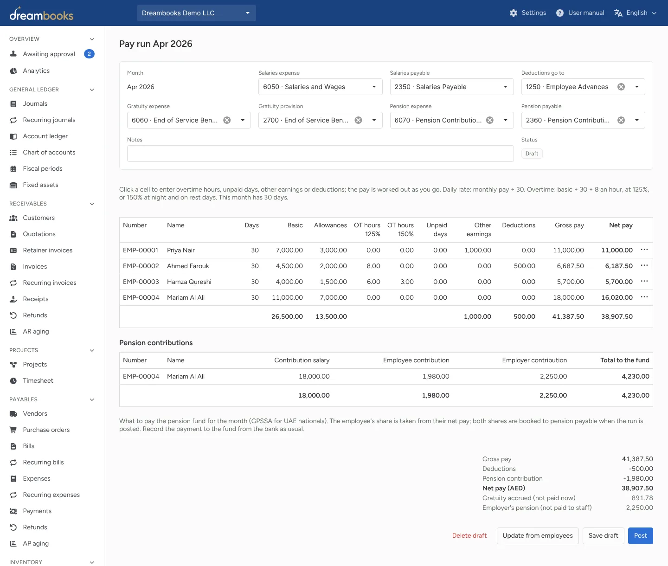Image resolution: width=668 pixels, height=566 pixels.
Task: Open row options for Priya Nair
Action: [x=644, y=250]
